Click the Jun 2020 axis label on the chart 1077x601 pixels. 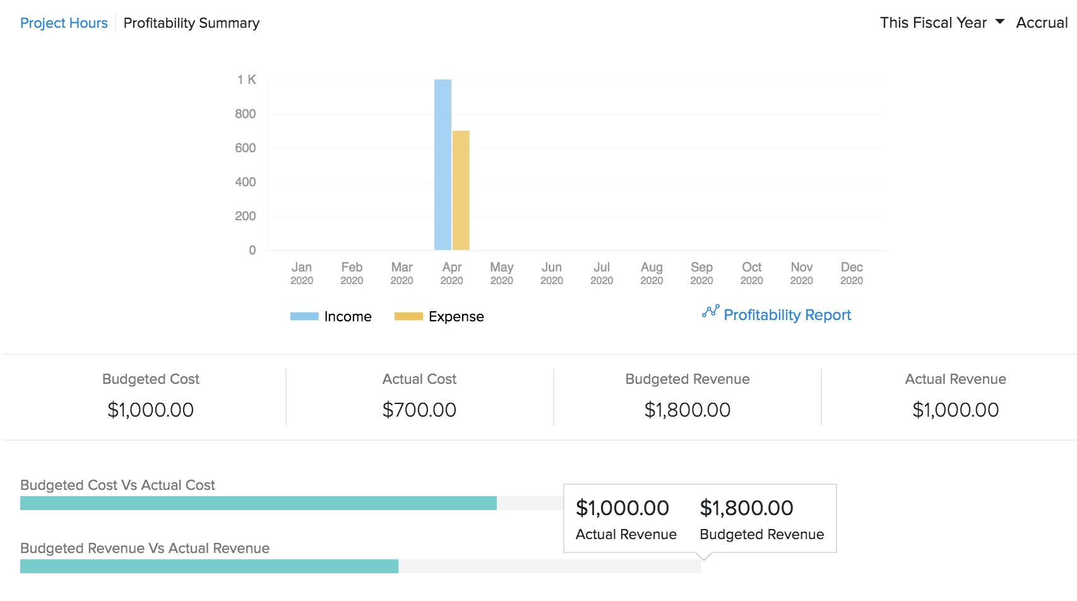pyautogui.click(x=551, y=273)
